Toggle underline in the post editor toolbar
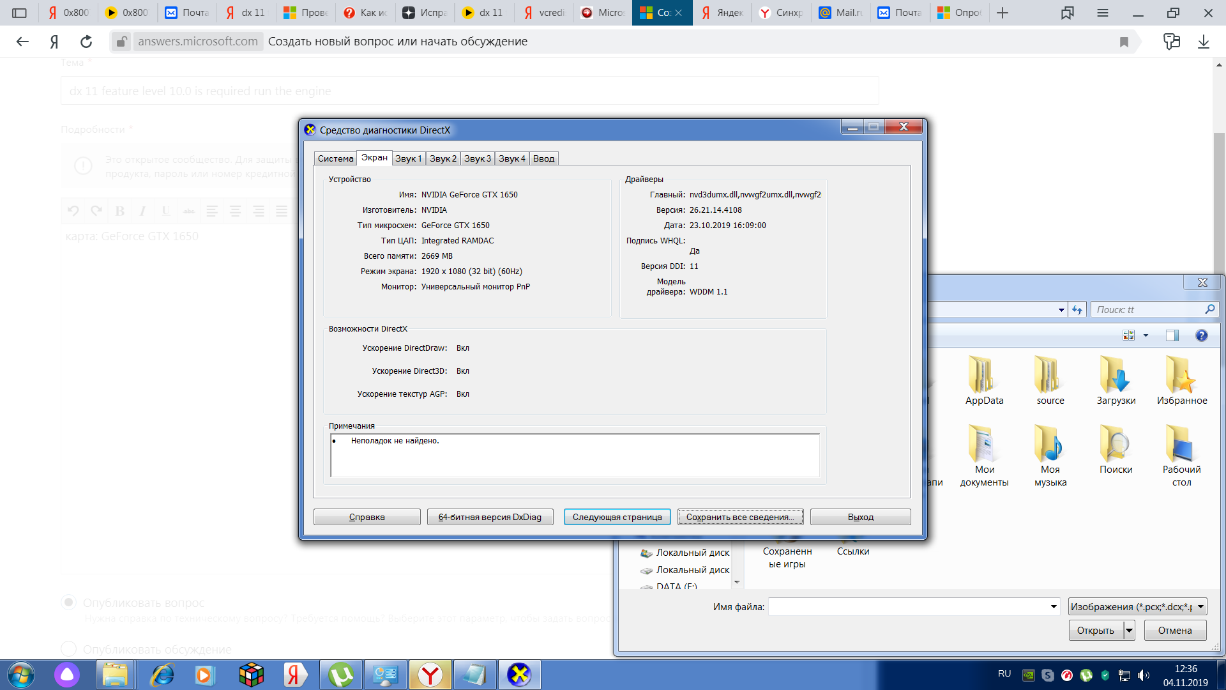1226x690 pixels. click(x=165, y=211)
